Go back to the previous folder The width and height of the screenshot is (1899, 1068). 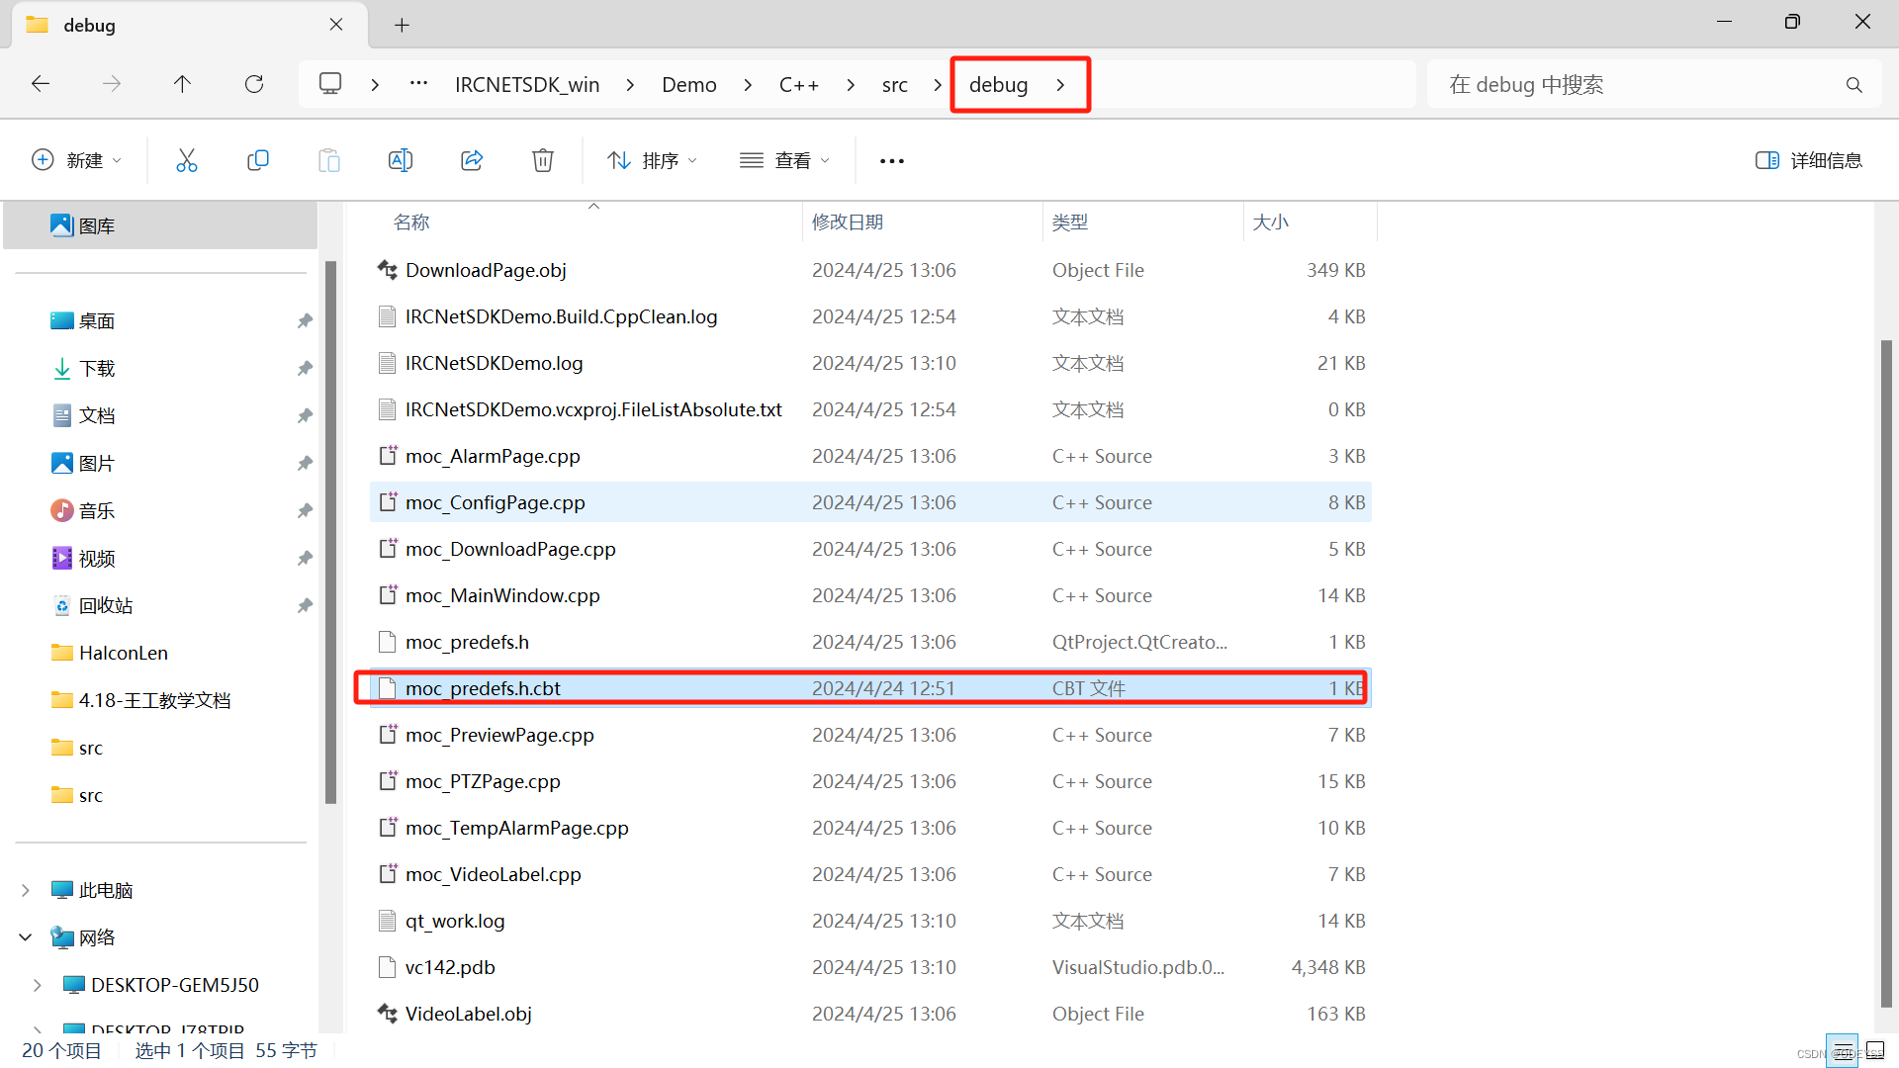41,84
